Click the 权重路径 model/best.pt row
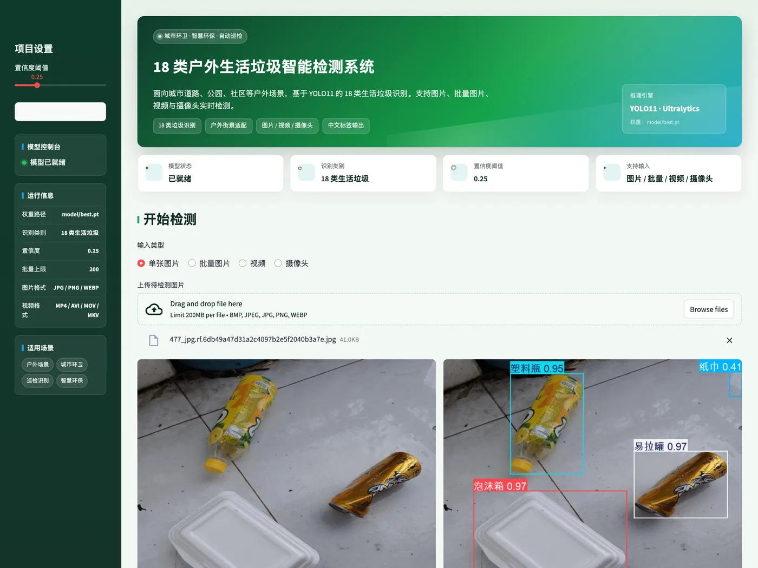Screen dimensions: 758x568 pyautogui.click(x=60, y=214)
